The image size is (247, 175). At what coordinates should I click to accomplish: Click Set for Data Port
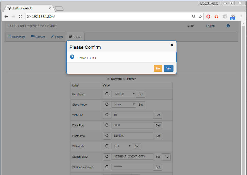point(158,125)
